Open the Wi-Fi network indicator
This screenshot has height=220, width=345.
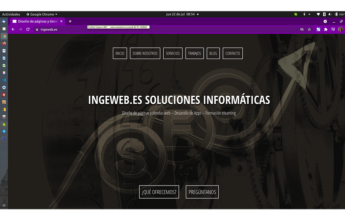[x=318, y=14]
